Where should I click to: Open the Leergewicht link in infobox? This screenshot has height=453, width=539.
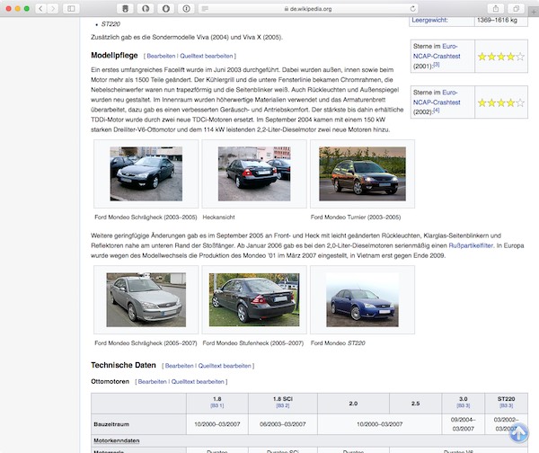[429, 20]
